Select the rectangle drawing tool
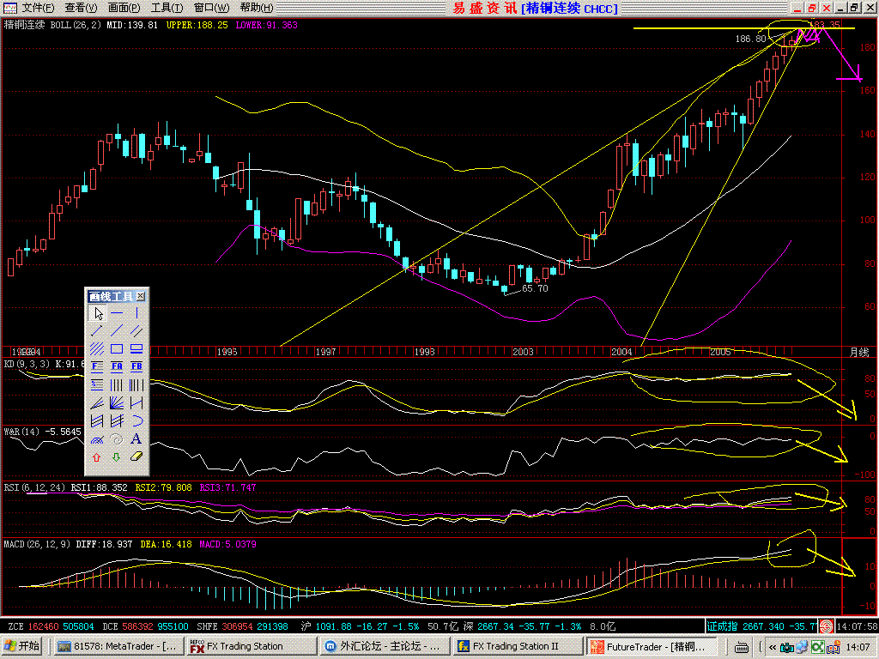The height and width of the screenshot is (659, 879). click(117, 348)
